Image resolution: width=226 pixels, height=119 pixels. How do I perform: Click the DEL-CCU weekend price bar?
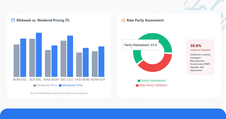[70, 56]
